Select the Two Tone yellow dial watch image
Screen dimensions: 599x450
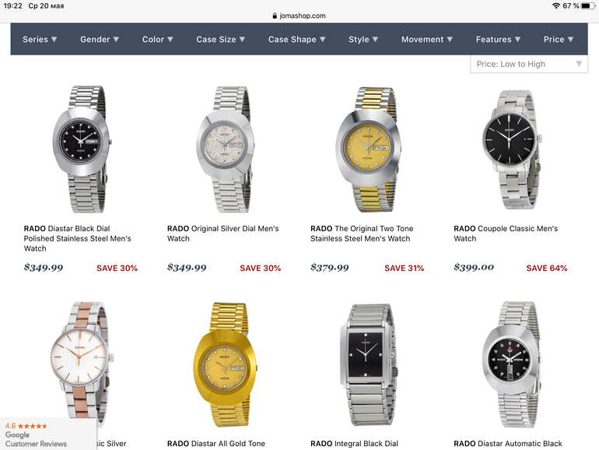(x=368, y=149)
